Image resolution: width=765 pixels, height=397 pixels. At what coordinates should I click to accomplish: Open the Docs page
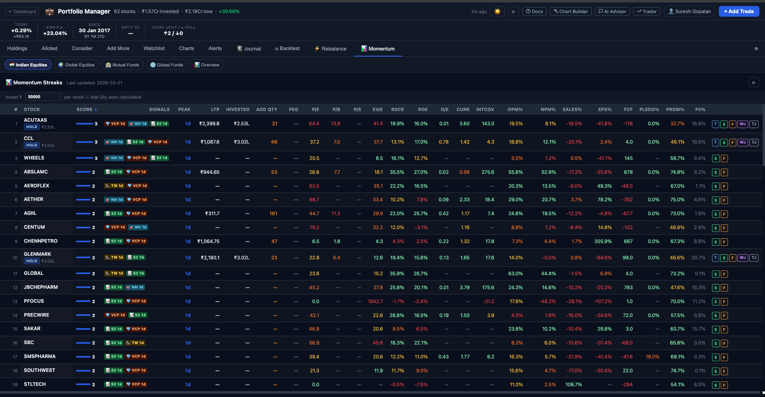coord(534,11)
